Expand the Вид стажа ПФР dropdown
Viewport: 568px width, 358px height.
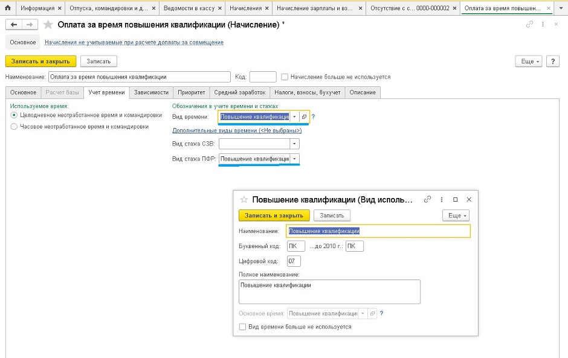294,159
